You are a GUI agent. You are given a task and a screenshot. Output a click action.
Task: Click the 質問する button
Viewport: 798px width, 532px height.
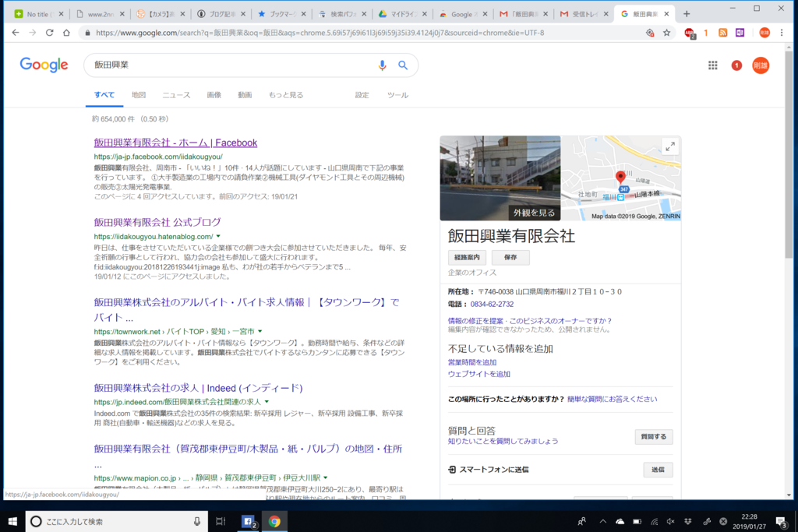(654, 437)
